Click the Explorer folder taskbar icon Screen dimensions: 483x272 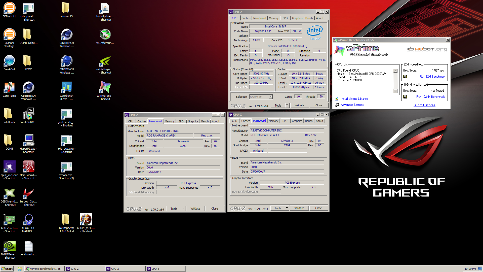tap(20, 269)
